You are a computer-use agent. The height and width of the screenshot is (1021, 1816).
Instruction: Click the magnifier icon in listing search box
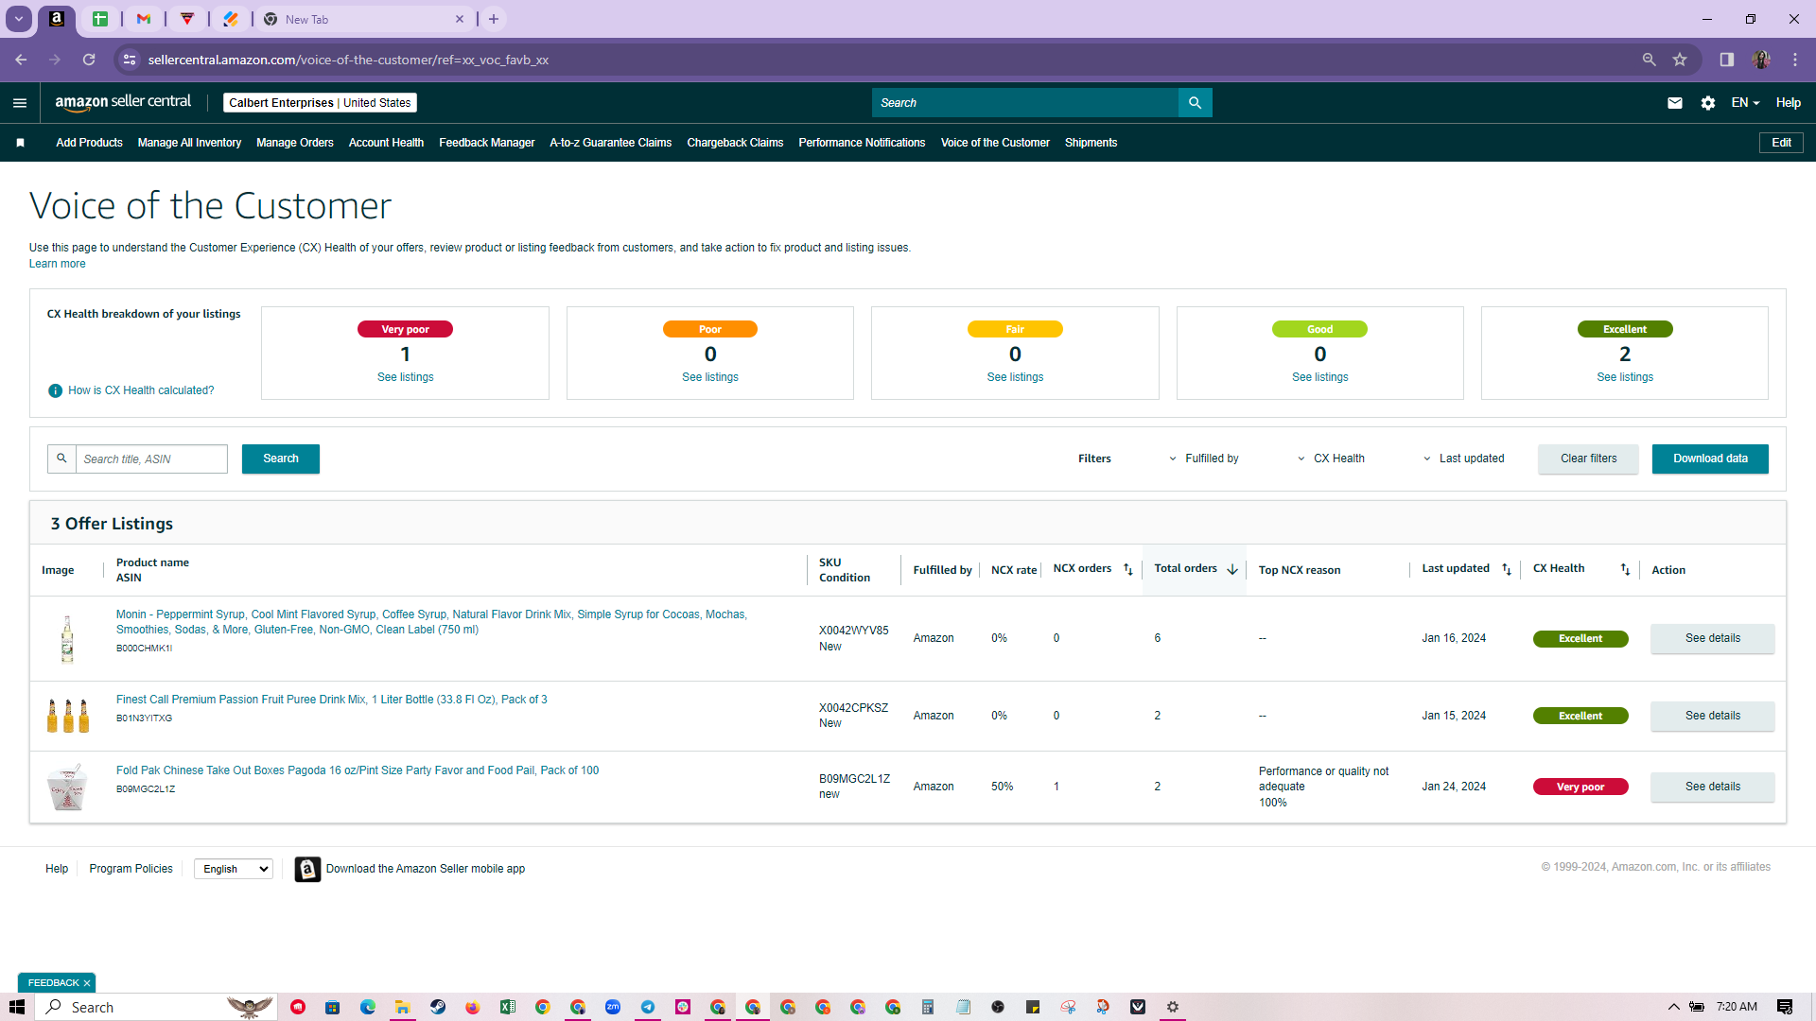point(61,459)
